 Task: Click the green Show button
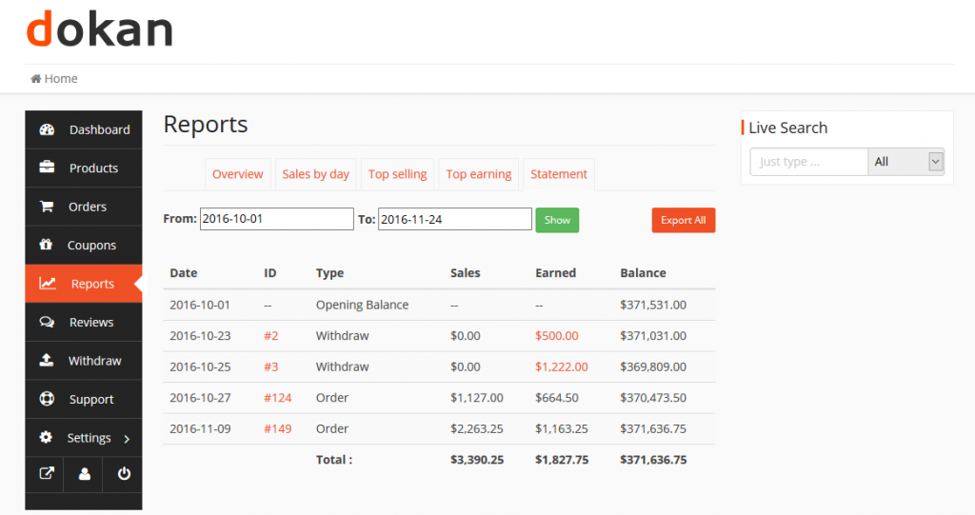coord(557,220)
